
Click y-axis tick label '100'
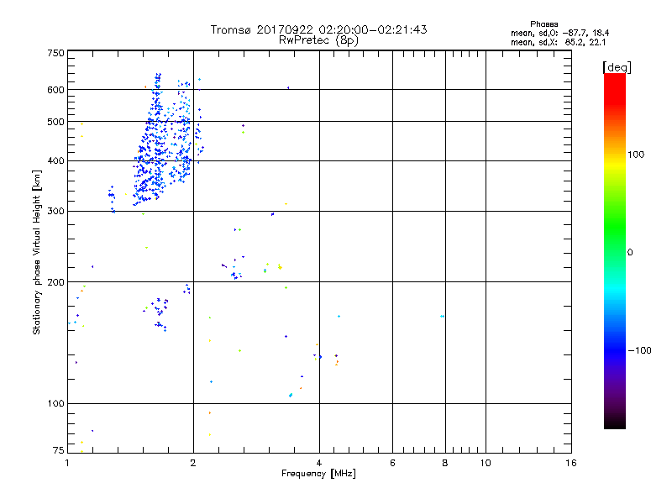coord(56,404)
